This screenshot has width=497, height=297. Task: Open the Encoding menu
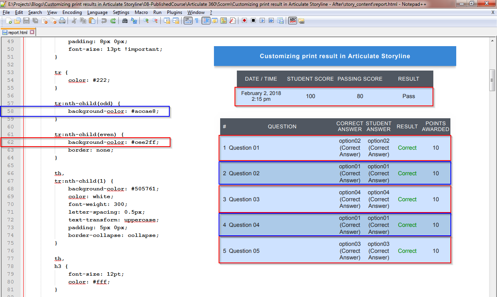click(72, 12)
